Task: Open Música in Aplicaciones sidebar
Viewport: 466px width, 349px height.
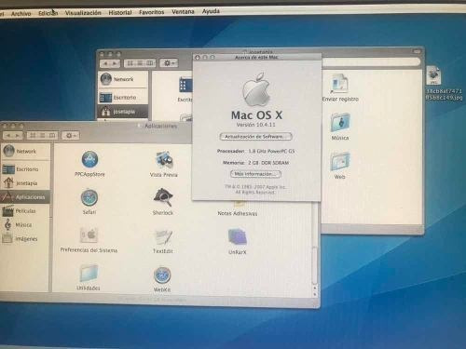Action: coord(25,224)
